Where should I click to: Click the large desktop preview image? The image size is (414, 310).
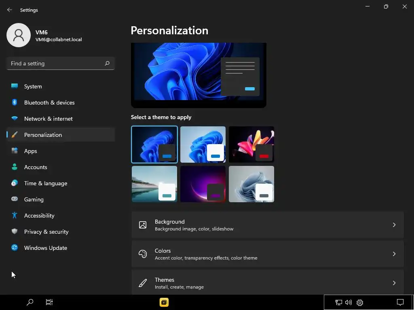point(199,75)
